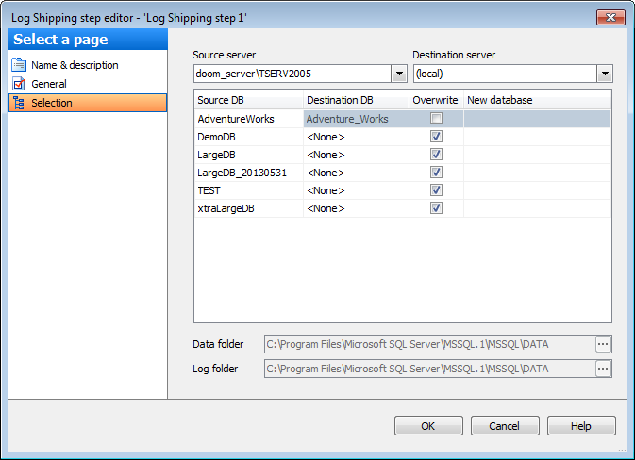Viewport: 635px width, 460px height.
Task: Click the <None> destination for xtraLargeDB
Action: pyautogui.click(x=356, y=208)
